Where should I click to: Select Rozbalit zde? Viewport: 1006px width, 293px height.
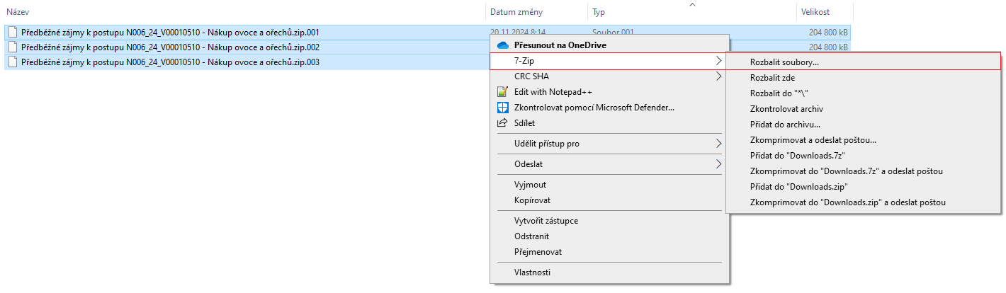(x=863, y=78)
